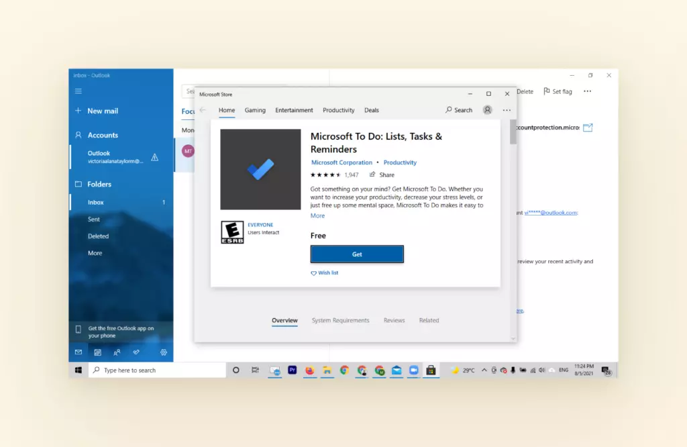
Task: Click the Microsoft To Do app logo
Action: coord(260,169)
